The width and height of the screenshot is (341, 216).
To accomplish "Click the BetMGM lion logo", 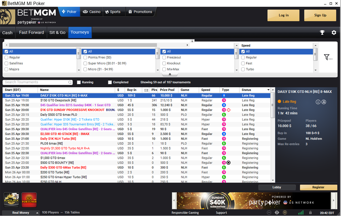I will (x=8, y=17).
